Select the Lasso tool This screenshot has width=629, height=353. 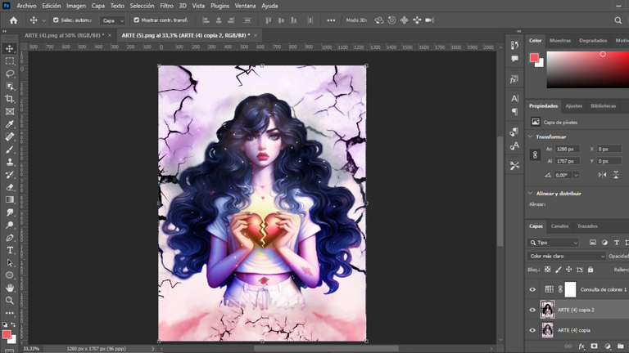pyautogui.click(x=10, y=74)
